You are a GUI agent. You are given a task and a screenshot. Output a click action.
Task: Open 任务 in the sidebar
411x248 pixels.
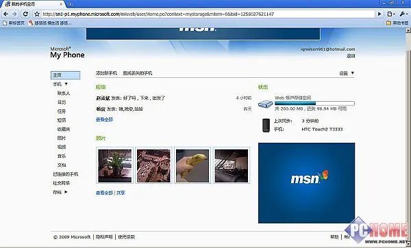point(62,111)
